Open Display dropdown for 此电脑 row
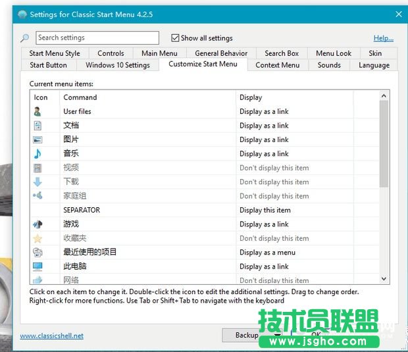Screen dimensions: 408x352 295,266
